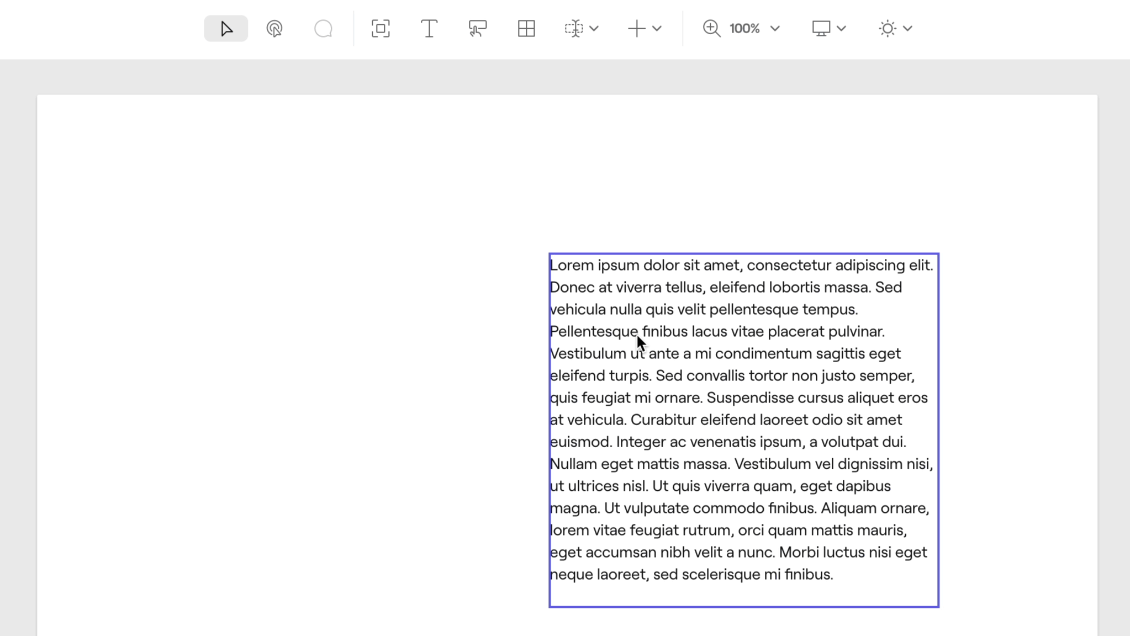The width and height of the screenshot is (1130, 636).
Task: Click line starting 'eget accumsan nibh velit'
Action: 738,553
